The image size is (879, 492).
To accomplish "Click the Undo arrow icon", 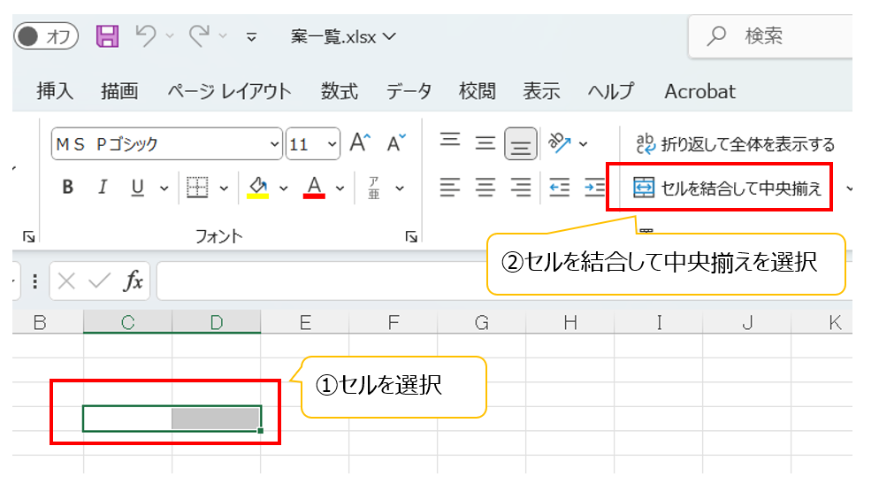I will [x=146, y=36].
